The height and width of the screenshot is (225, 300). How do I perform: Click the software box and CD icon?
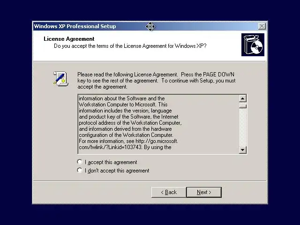pos(253,45)
